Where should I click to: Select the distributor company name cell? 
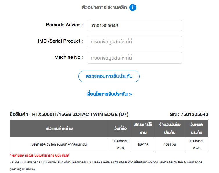point(60,144)
